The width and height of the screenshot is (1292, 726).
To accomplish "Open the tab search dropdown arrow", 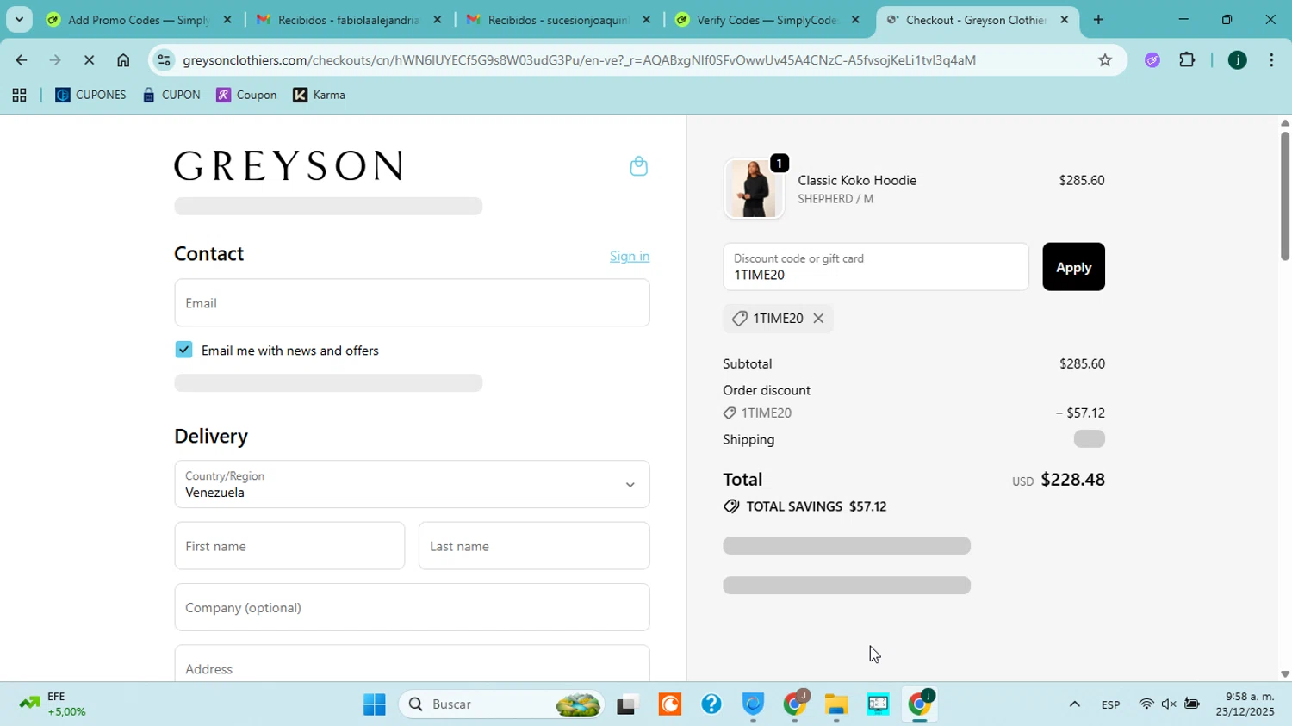I will 19,19.
